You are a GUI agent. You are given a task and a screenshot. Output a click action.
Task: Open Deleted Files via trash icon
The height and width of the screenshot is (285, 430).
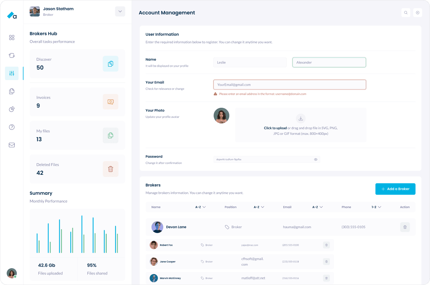(x=111, y=169)
